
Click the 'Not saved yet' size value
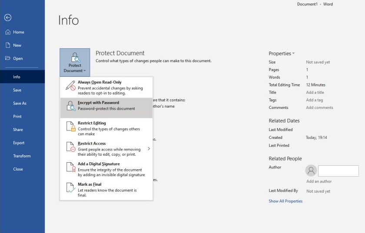coord(318,62)
